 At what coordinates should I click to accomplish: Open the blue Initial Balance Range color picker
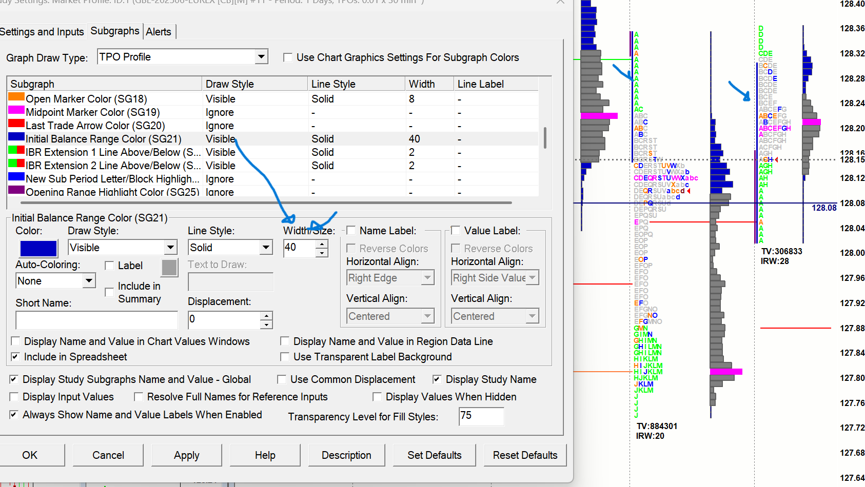pos(38,249)
